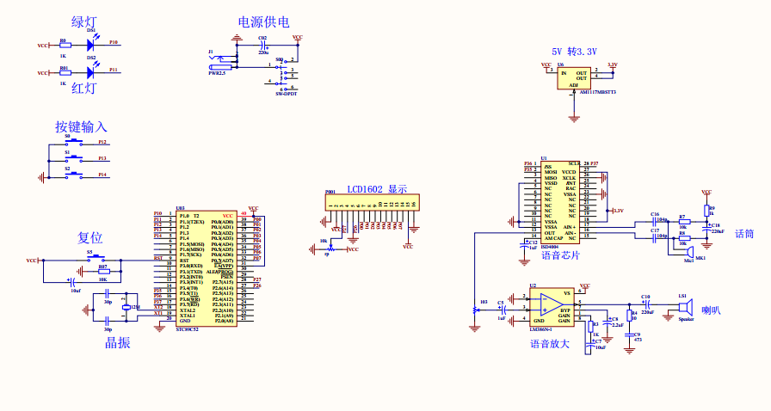Click the 喇叭 label
The width and height of the screenshot is (771, 411).
711,310
